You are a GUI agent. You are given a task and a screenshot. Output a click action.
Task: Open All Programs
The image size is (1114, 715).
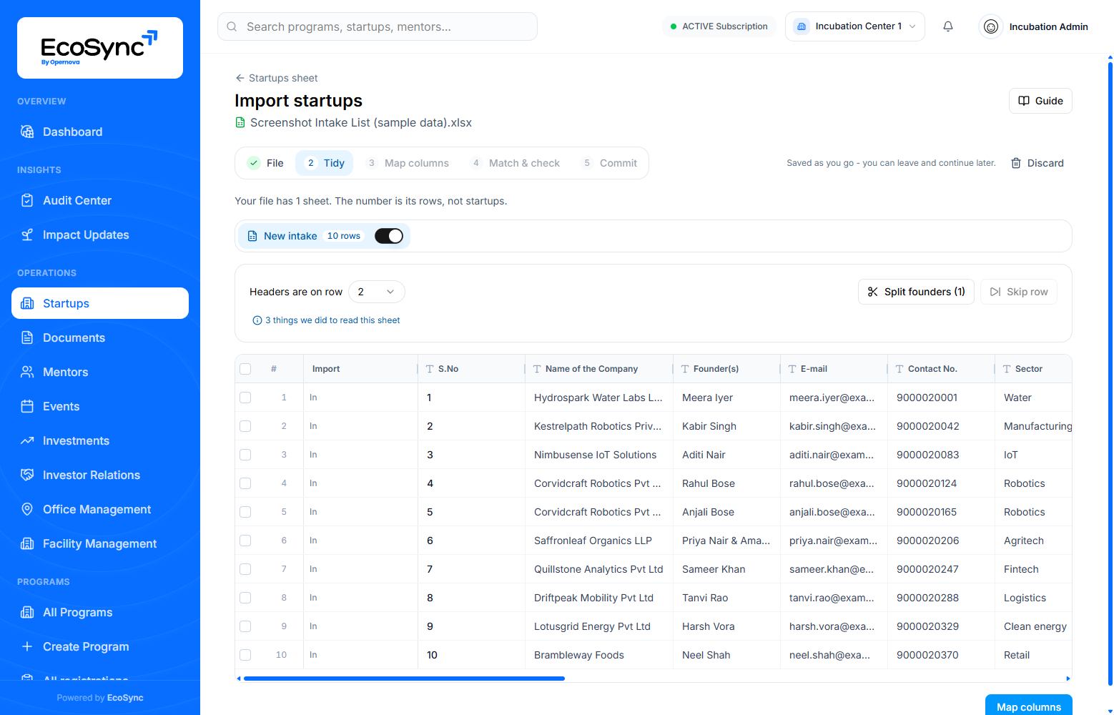[100, 612]
